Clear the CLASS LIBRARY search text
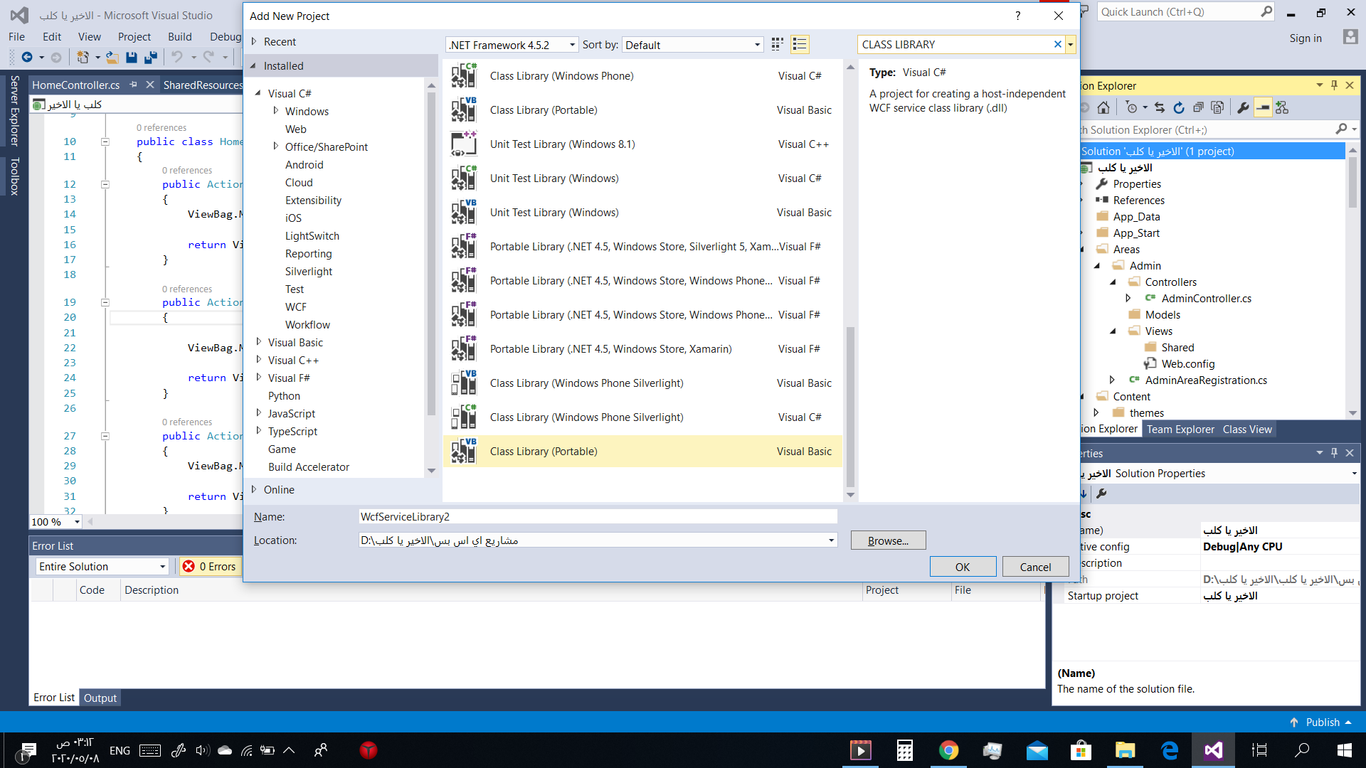The image size is (1366, 768). coord(1057,44)
